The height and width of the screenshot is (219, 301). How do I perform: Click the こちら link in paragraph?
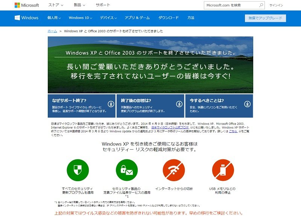pos(233,131)
